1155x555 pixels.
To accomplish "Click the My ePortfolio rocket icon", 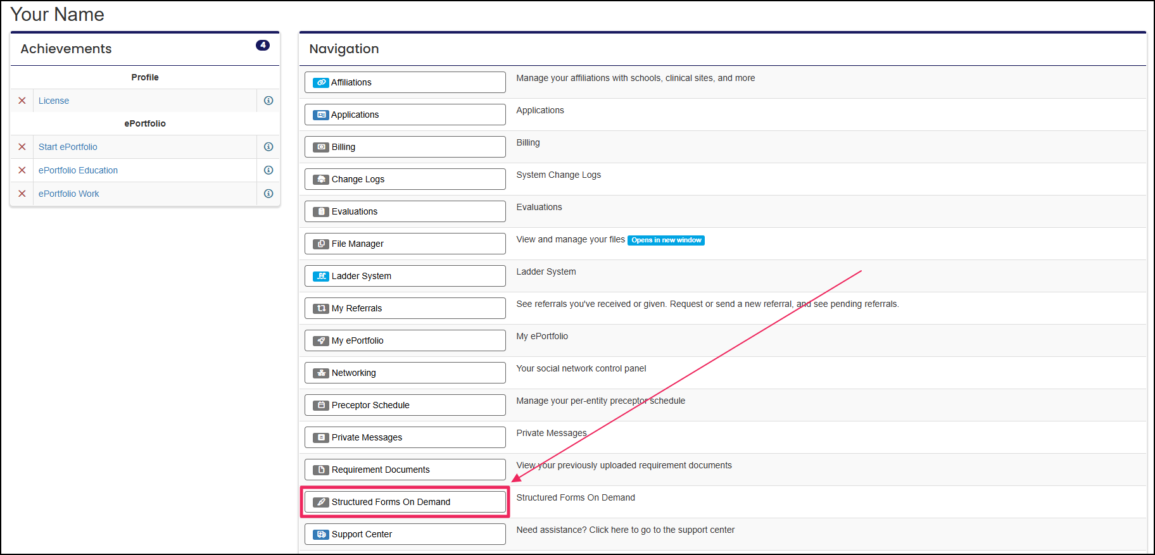I will (321, 340).
